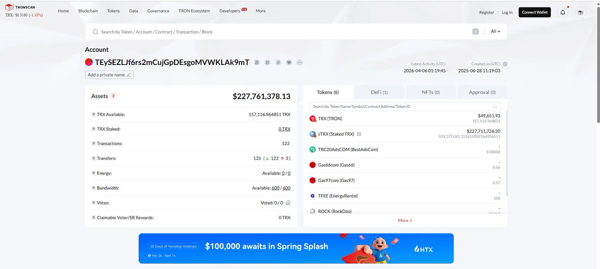
Task: Click the help icon next to Energy
Action: pyautogui.click(x=93, y=173)
